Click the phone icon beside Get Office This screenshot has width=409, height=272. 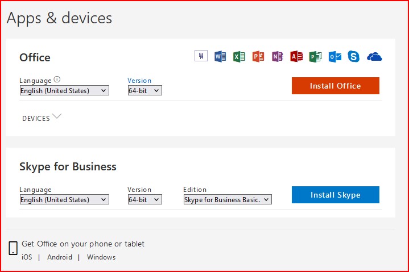(13, 248)
